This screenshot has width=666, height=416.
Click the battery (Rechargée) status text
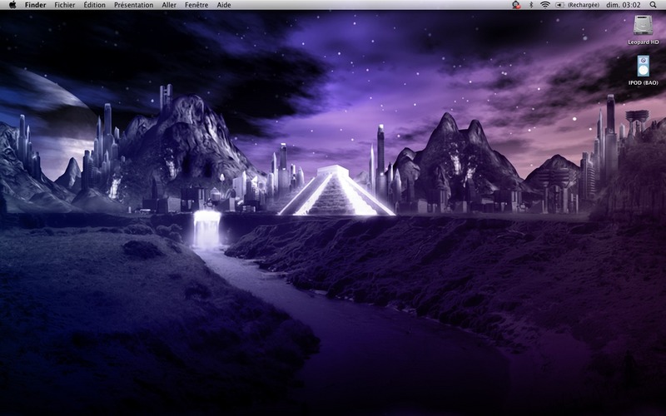[584, 5]
